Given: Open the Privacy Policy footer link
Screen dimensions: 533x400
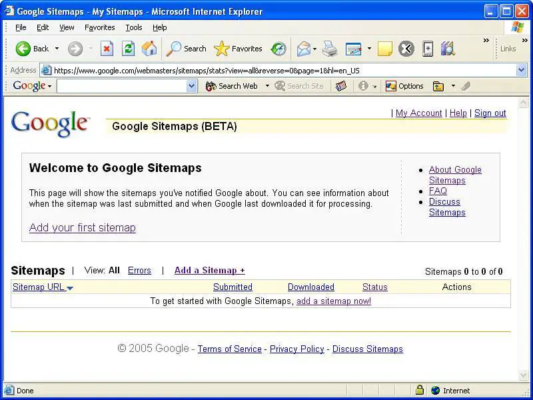Looking at the screenshot, I should [x=297, y=349].
